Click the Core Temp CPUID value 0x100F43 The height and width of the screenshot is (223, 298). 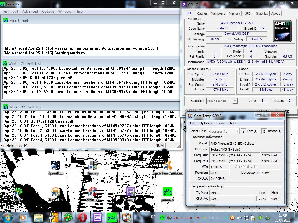point(245,178)
